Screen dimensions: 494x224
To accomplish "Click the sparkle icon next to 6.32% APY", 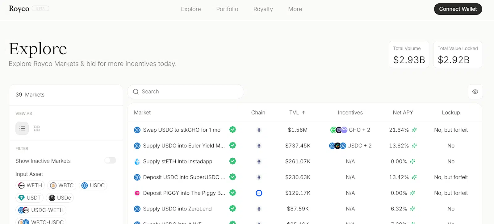I will 412,209.
